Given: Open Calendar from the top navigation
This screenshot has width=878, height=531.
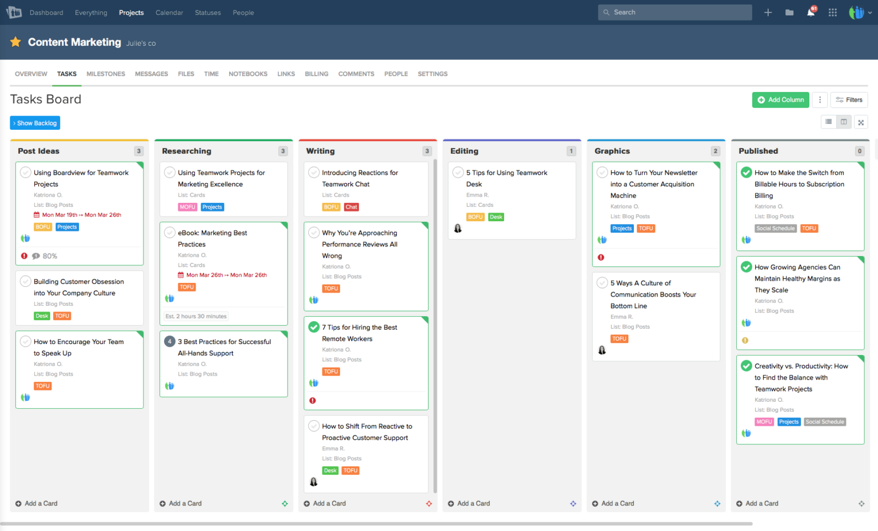Looking at the screenshot, I should 169,12.
